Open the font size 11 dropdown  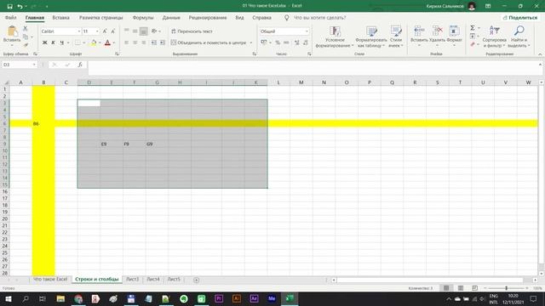97,31
